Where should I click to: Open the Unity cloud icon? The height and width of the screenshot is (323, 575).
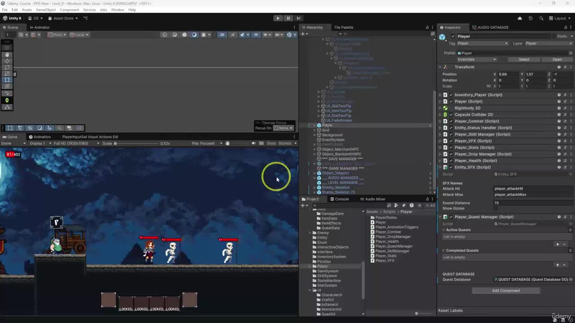[520, 18]
